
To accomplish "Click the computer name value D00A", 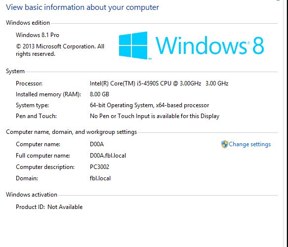I will (x=97, y=144).
